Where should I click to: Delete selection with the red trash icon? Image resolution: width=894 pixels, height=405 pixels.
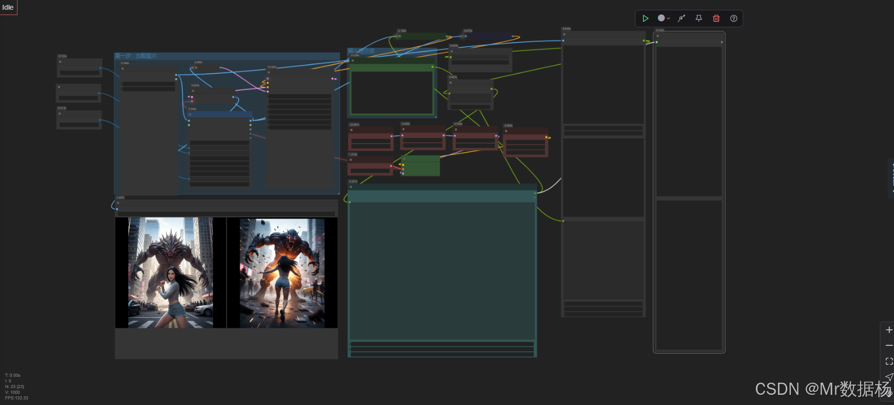coord(716,18)
